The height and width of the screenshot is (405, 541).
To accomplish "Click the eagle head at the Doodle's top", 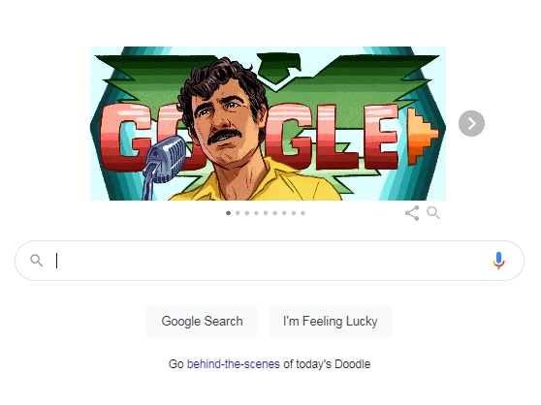I will (x=279, y=67).
